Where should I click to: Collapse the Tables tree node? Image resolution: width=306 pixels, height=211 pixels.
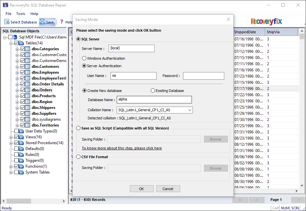pyautogui.click(x=11, y=43)
